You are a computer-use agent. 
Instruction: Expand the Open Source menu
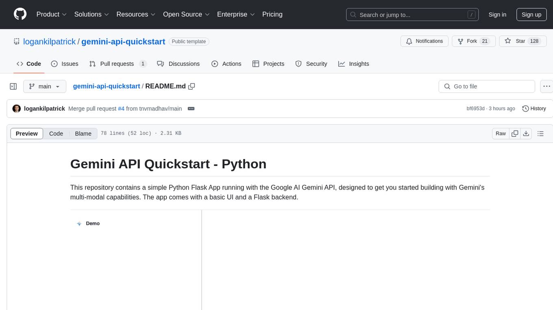point(186,14)
